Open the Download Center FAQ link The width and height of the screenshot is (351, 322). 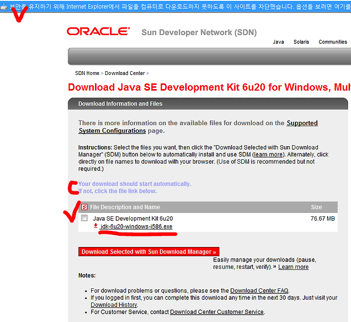pyautogui.click(x=259, y=291)
